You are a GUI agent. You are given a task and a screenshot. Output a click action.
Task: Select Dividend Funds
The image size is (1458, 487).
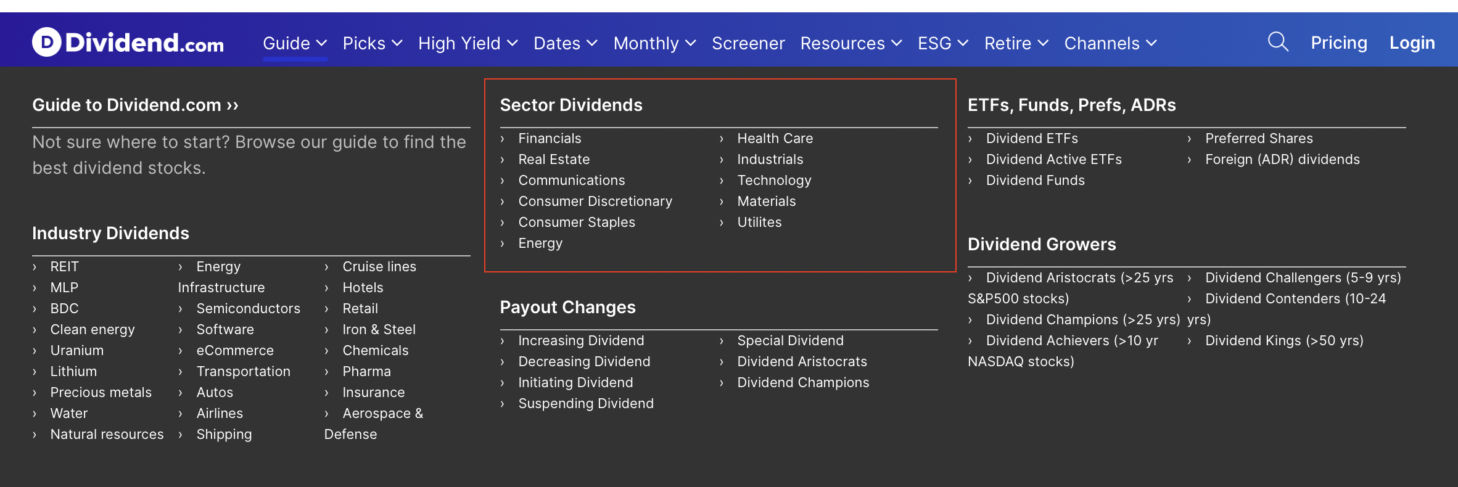tap(1035, 180)
